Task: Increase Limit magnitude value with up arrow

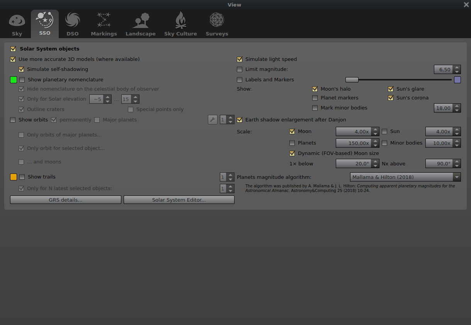Action: tap(457, 67)
